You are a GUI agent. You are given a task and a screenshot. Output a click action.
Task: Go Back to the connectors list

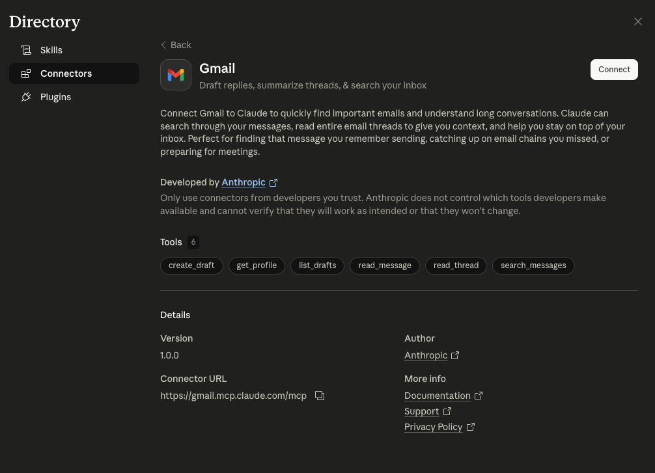pyautogui.click(x=176, y=45)
